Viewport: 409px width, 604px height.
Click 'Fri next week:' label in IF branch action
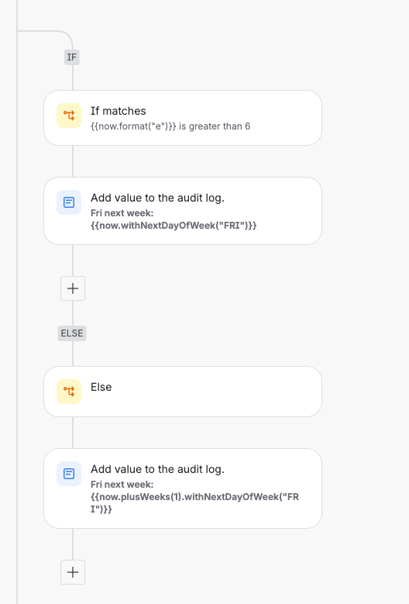click(x=122, y=213)
